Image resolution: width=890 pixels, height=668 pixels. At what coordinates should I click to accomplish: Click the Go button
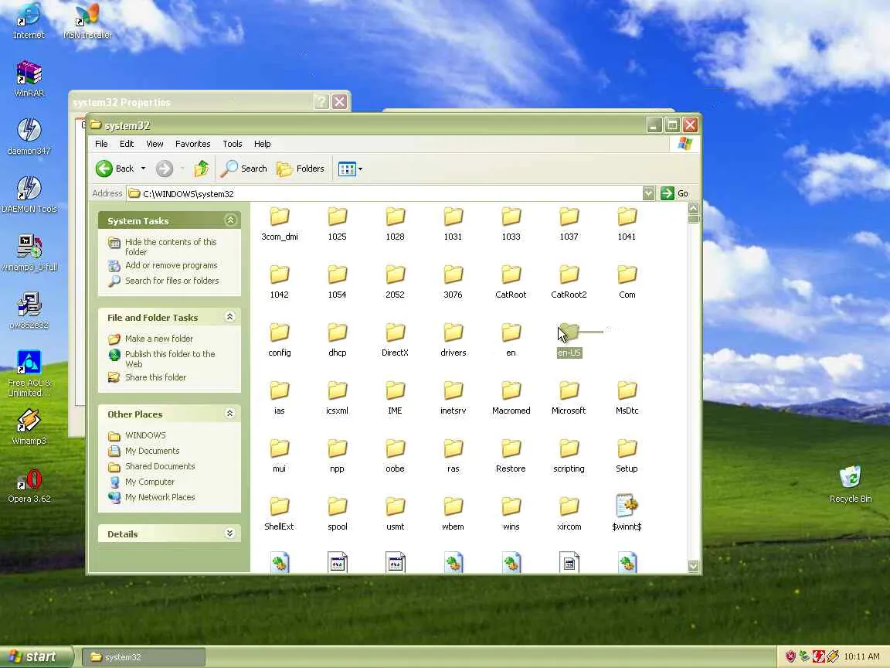(675, 194)
